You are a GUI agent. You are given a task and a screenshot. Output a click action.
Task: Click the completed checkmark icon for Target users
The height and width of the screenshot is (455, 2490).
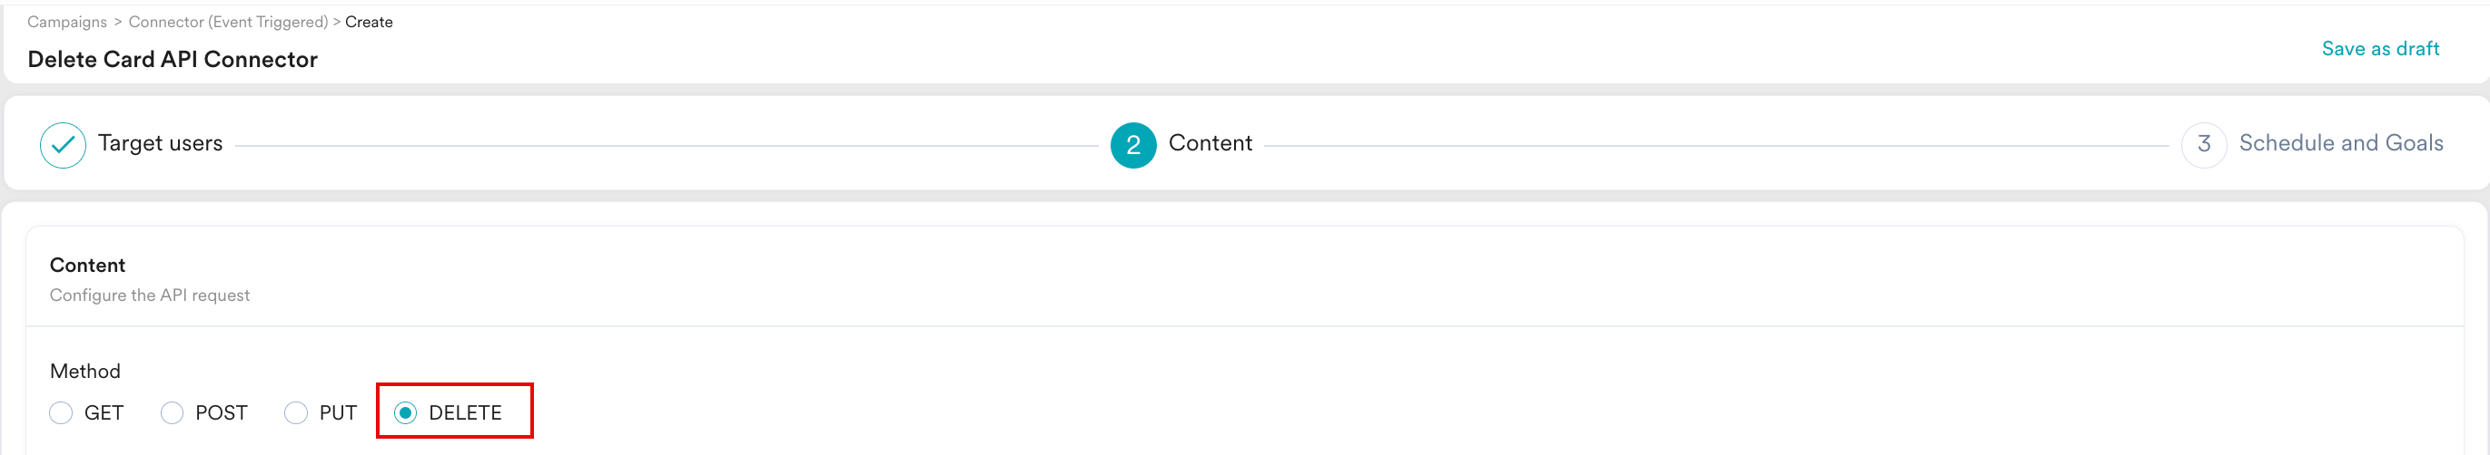coord(63,146)
